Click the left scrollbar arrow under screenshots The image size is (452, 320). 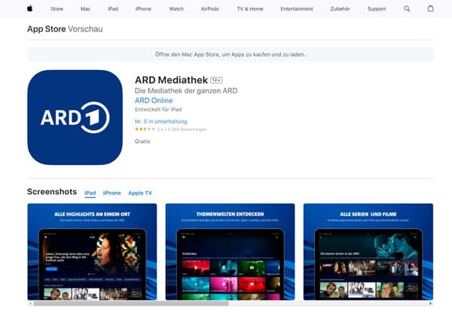click(x=31, y=303)
